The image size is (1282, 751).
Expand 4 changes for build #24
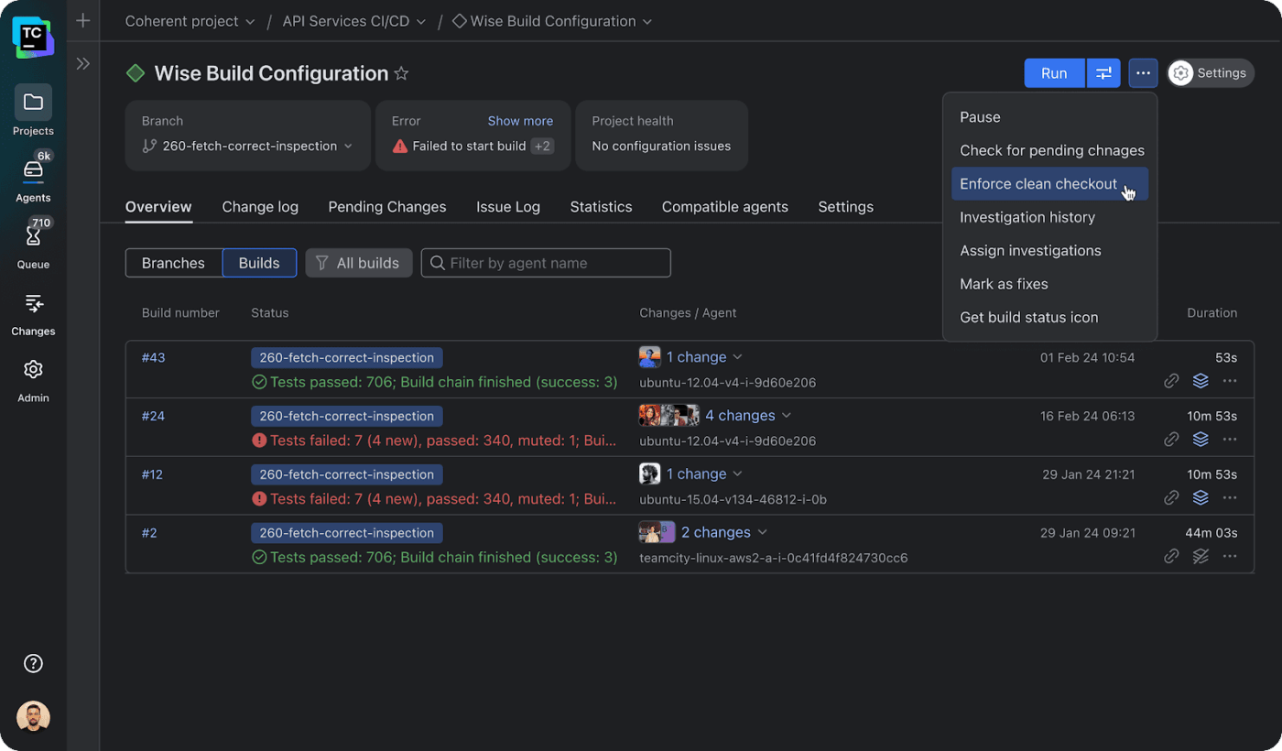point(746,416)
